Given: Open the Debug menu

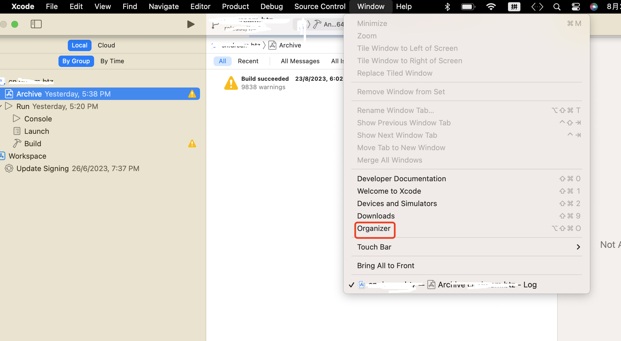Looking at the screenshot, I should click(x=272, y=6).
